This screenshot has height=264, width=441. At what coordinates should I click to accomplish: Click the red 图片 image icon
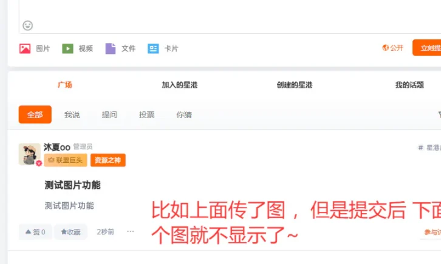click(x=25, y=48)
